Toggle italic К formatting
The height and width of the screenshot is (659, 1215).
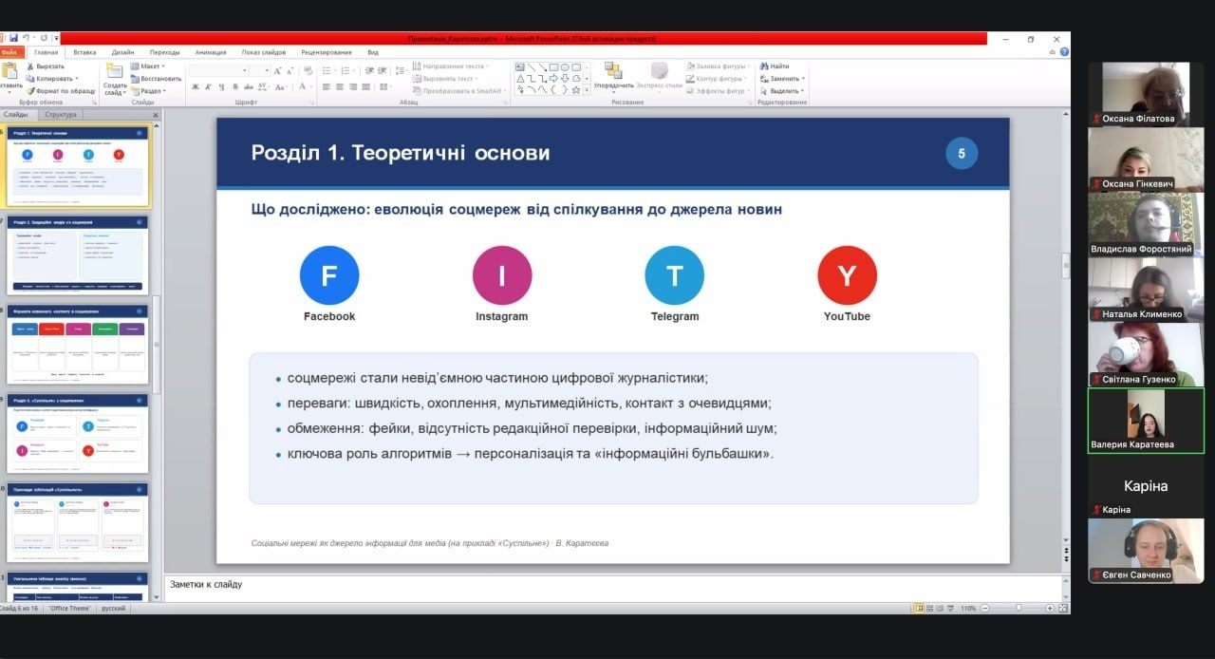coord(209,86)
